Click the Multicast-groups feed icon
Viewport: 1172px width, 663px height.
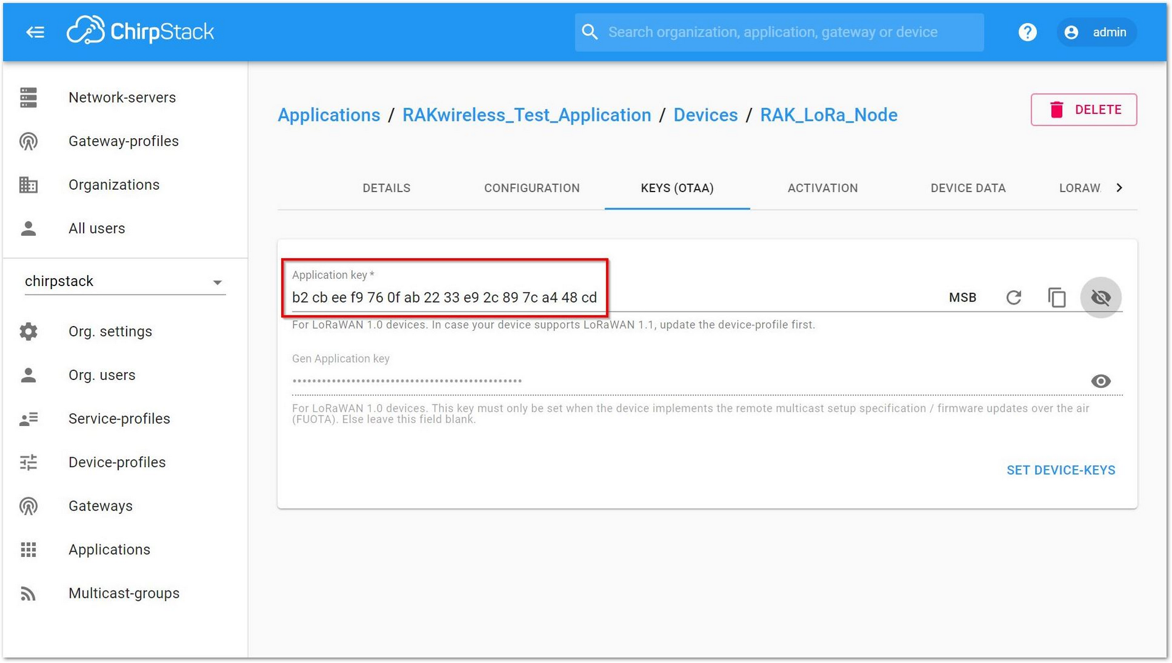[28, 593]
